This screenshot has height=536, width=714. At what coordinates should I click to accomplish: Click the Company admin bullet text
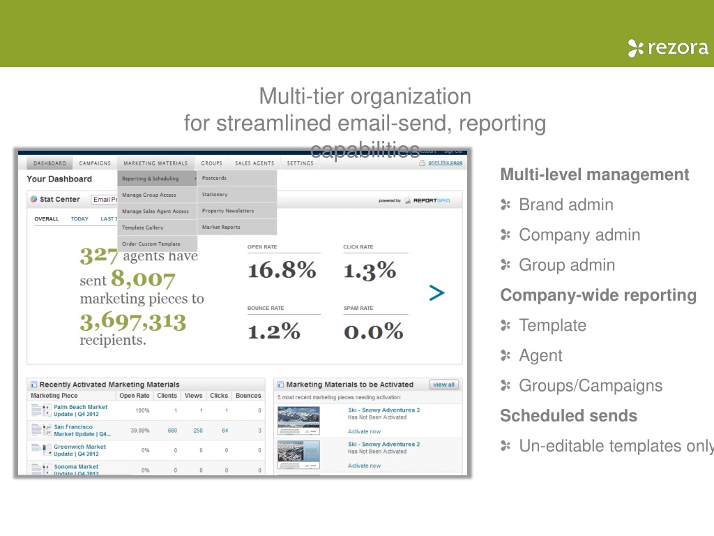tap(579, 234)
